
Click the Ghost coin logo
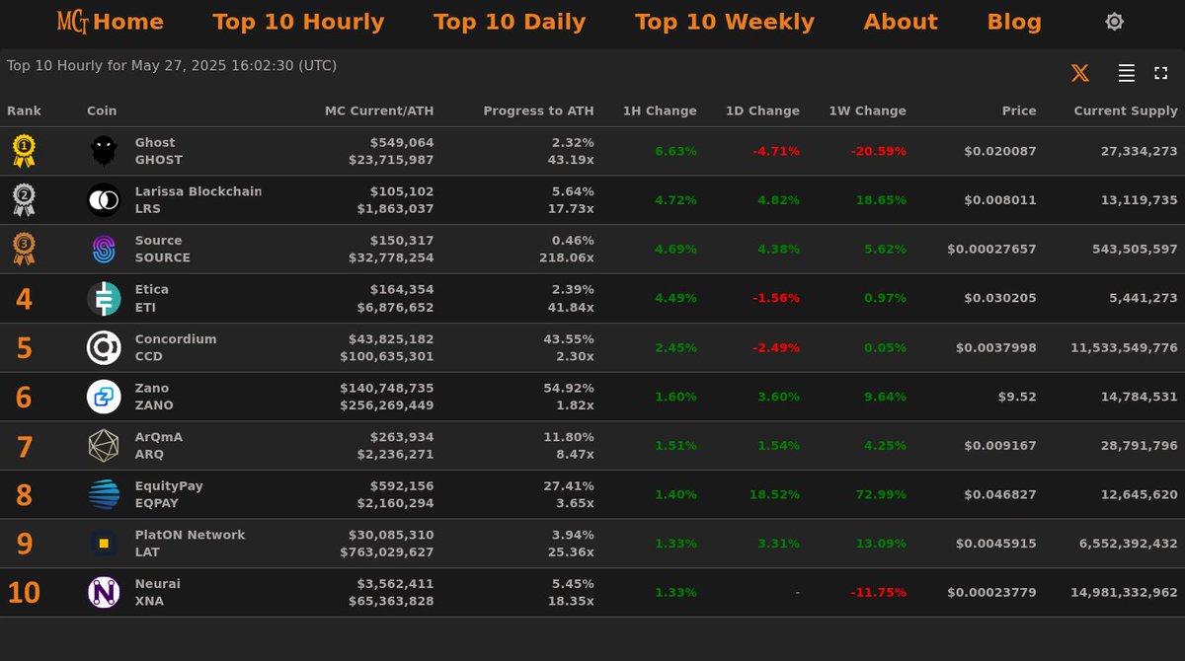point(104,151)
